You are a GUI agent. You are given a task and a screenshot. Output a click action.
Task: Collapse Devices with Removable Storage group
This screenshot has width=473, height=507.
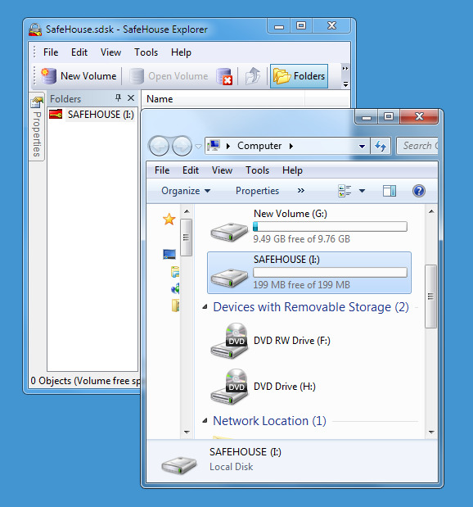coord(205,307)
